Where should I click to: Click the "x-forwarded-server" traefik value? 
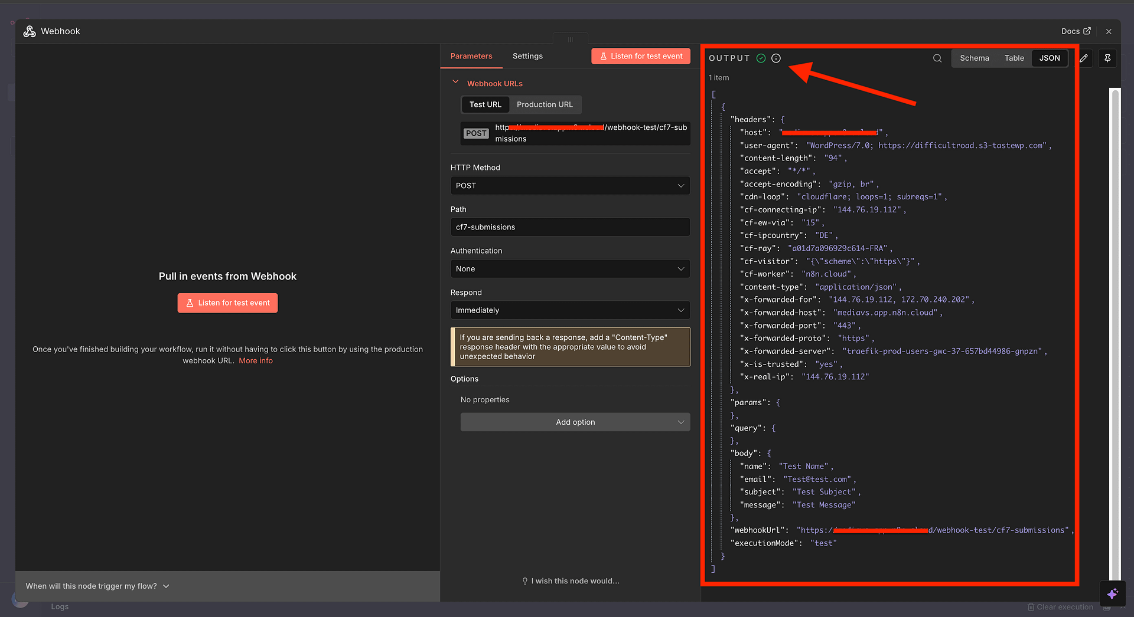(943, 351)
